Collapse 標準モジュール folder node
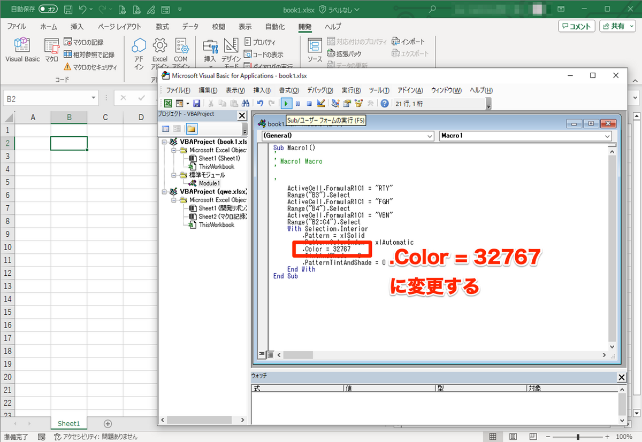642x442 pixels. (x=174, y=175)
